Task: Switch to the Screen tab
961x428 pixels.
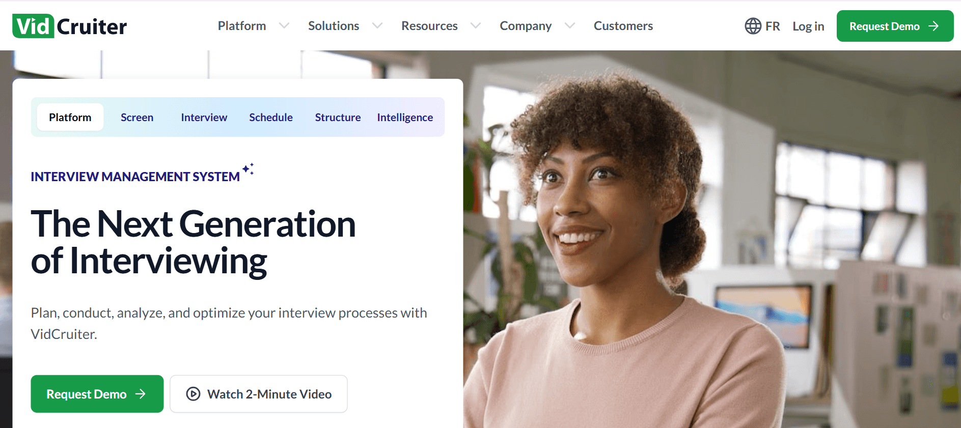Action: [x=137, y=117]
